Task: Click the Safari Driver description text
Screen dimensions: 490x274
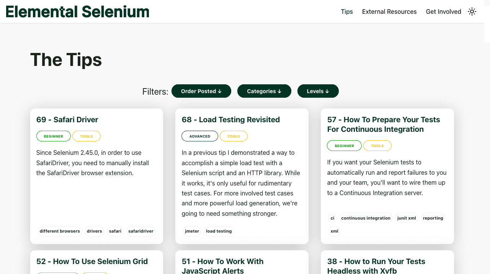Action: pyautogui.click(x=93, y=163)
